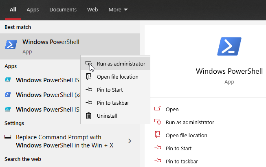Click Open file location in the preview pane
The width and height of the screenshot is (266, 167).
click(x=187, y=135)
